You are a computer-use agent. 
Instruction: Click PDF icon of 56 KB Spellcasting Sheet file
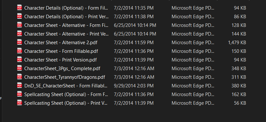(20, 103)
